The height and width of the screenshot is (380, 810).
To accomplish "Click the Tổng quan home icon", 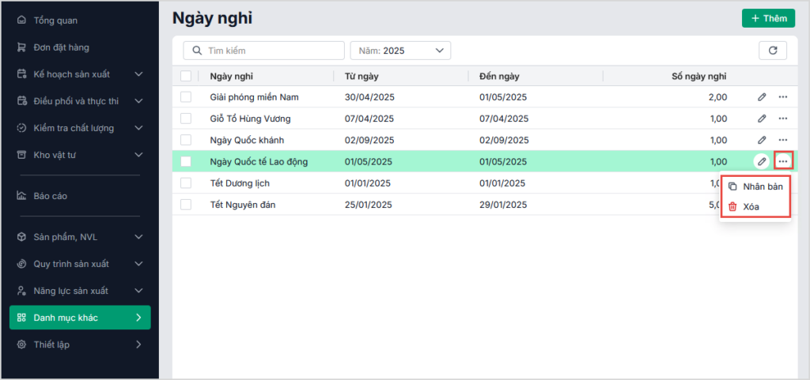I will 22,21.
